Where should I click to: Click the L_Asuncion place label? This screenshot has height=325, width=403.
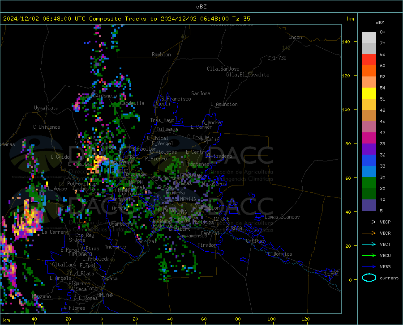224,104
